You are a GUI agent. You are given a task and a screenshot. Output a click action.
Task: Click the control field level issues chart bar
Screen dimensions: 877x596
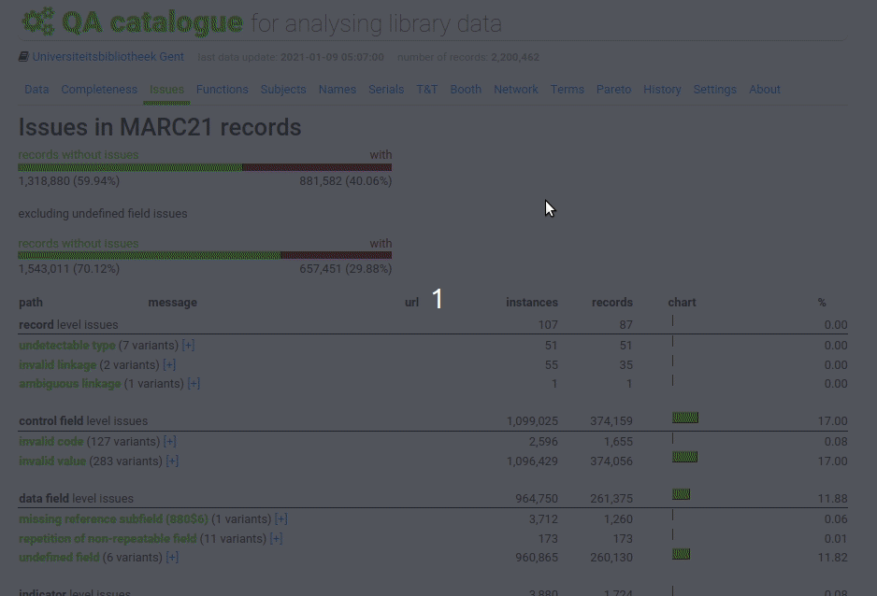pyautogui.click(x=685, y=418)
